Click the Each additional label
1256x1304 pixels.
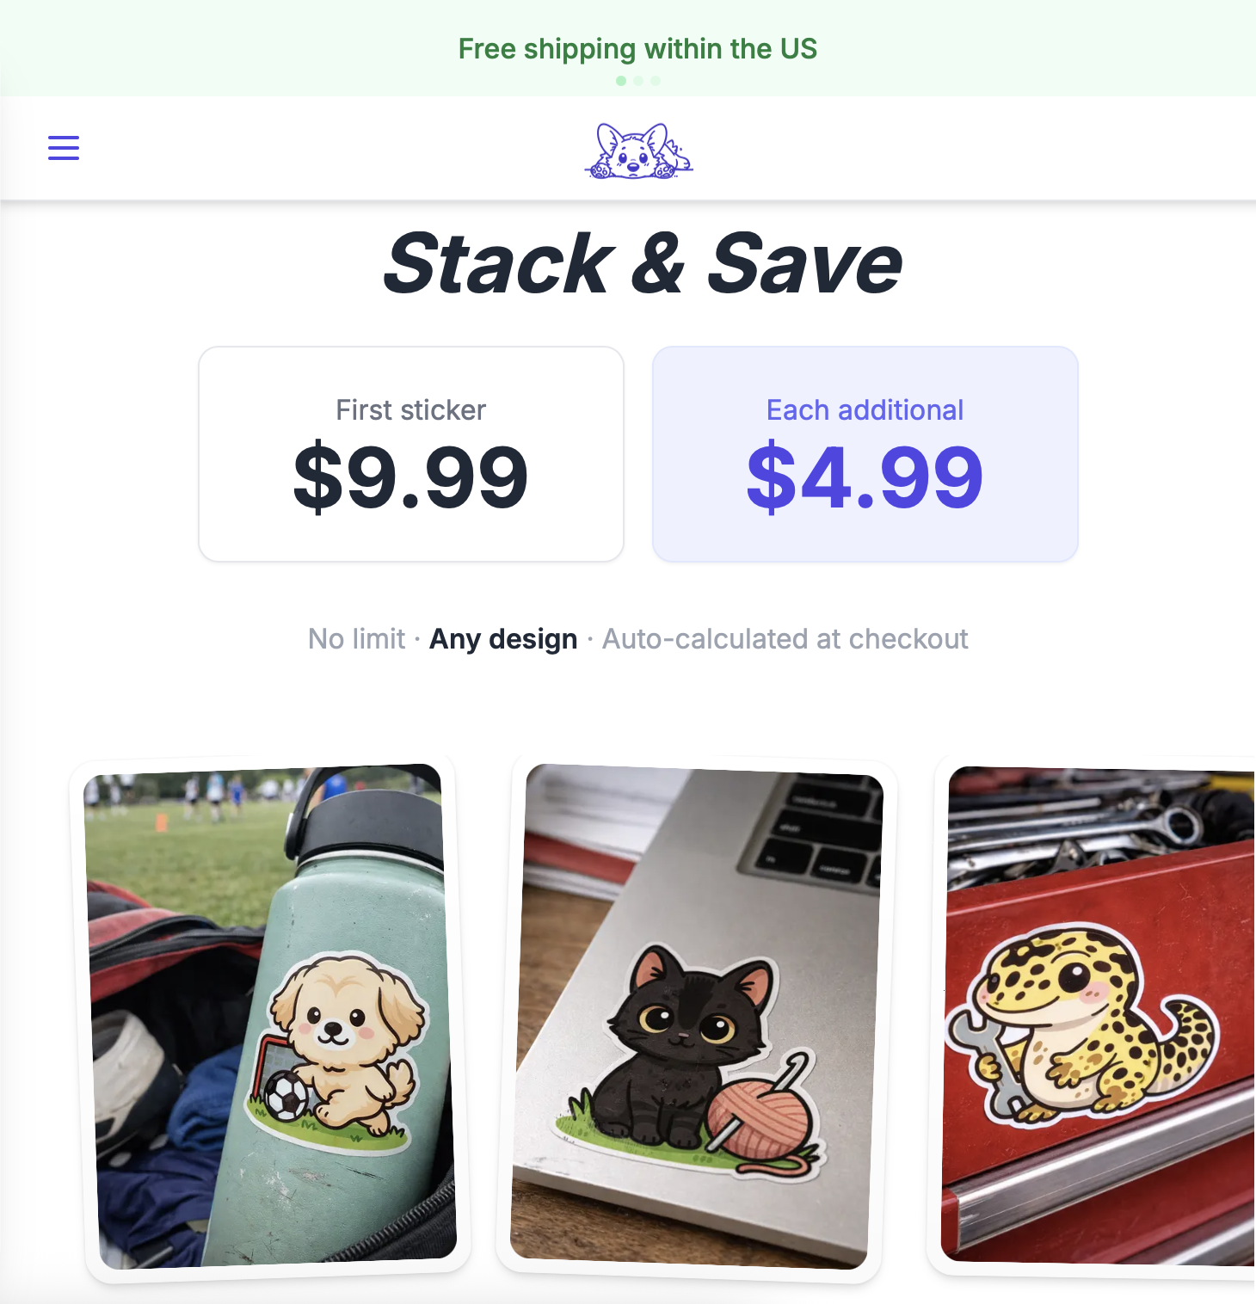pos(865,410)
